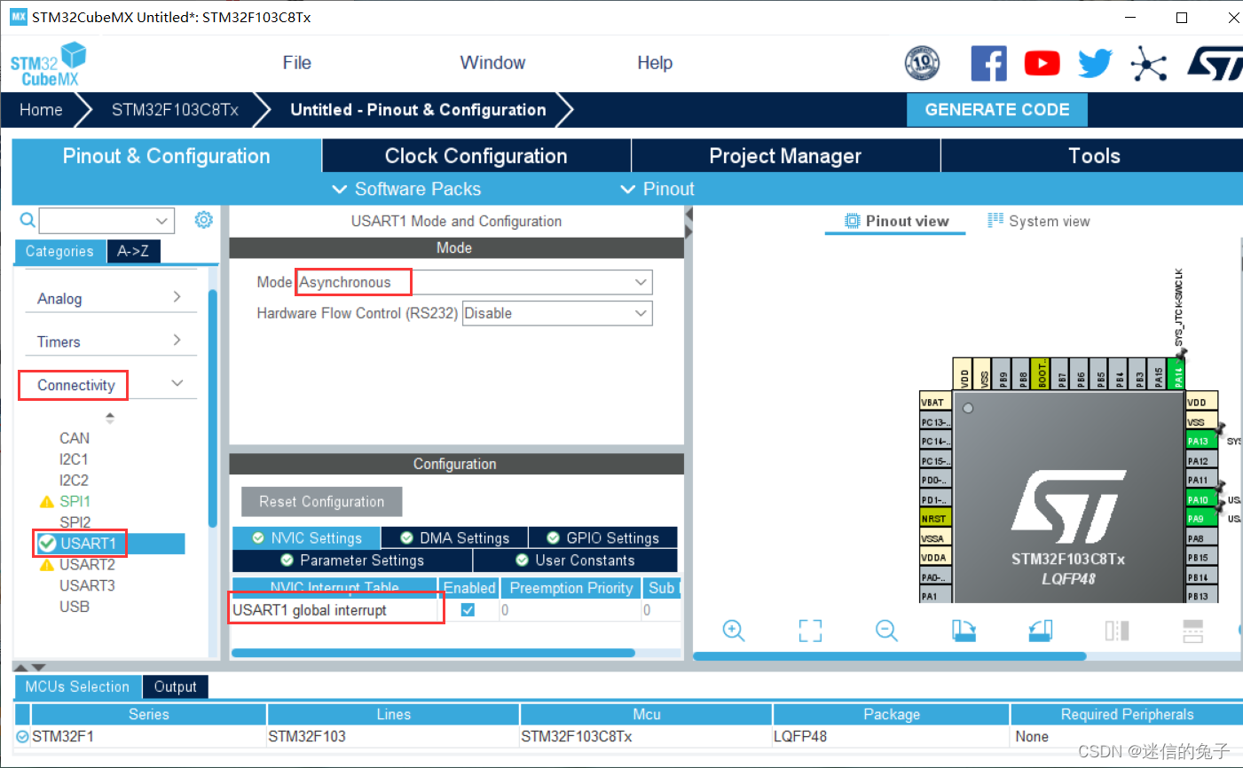Screen dimensions: 1243x768
Task: Click the GENERATE CODE button
Action: coord(997,110)
